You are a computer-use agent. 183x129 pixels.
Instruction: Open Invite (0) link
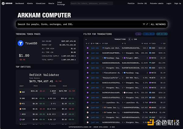142,3
